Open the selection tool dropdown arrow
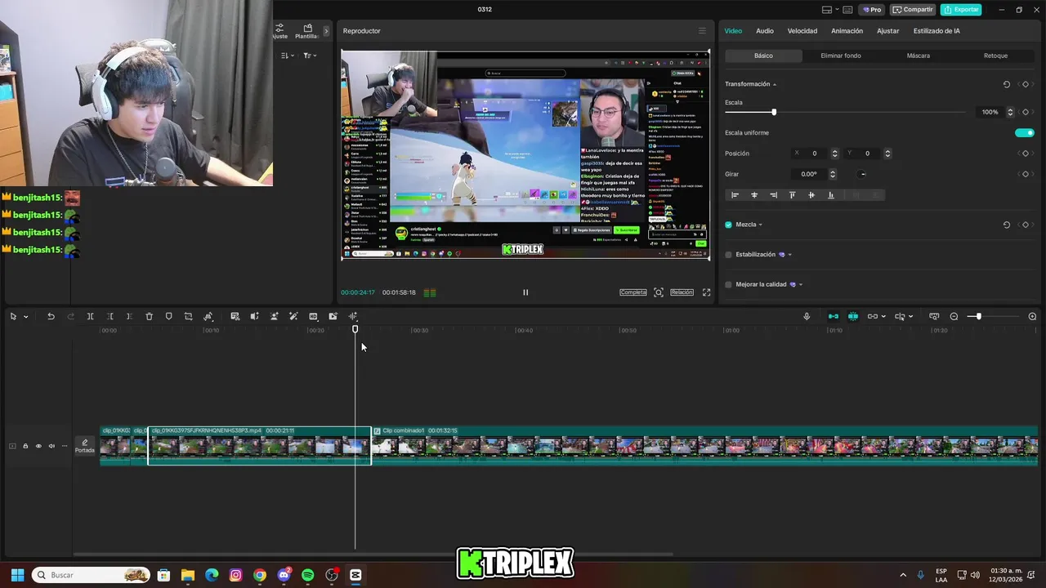The height and width of the screenshot is (588, 1046). [25, 317]
